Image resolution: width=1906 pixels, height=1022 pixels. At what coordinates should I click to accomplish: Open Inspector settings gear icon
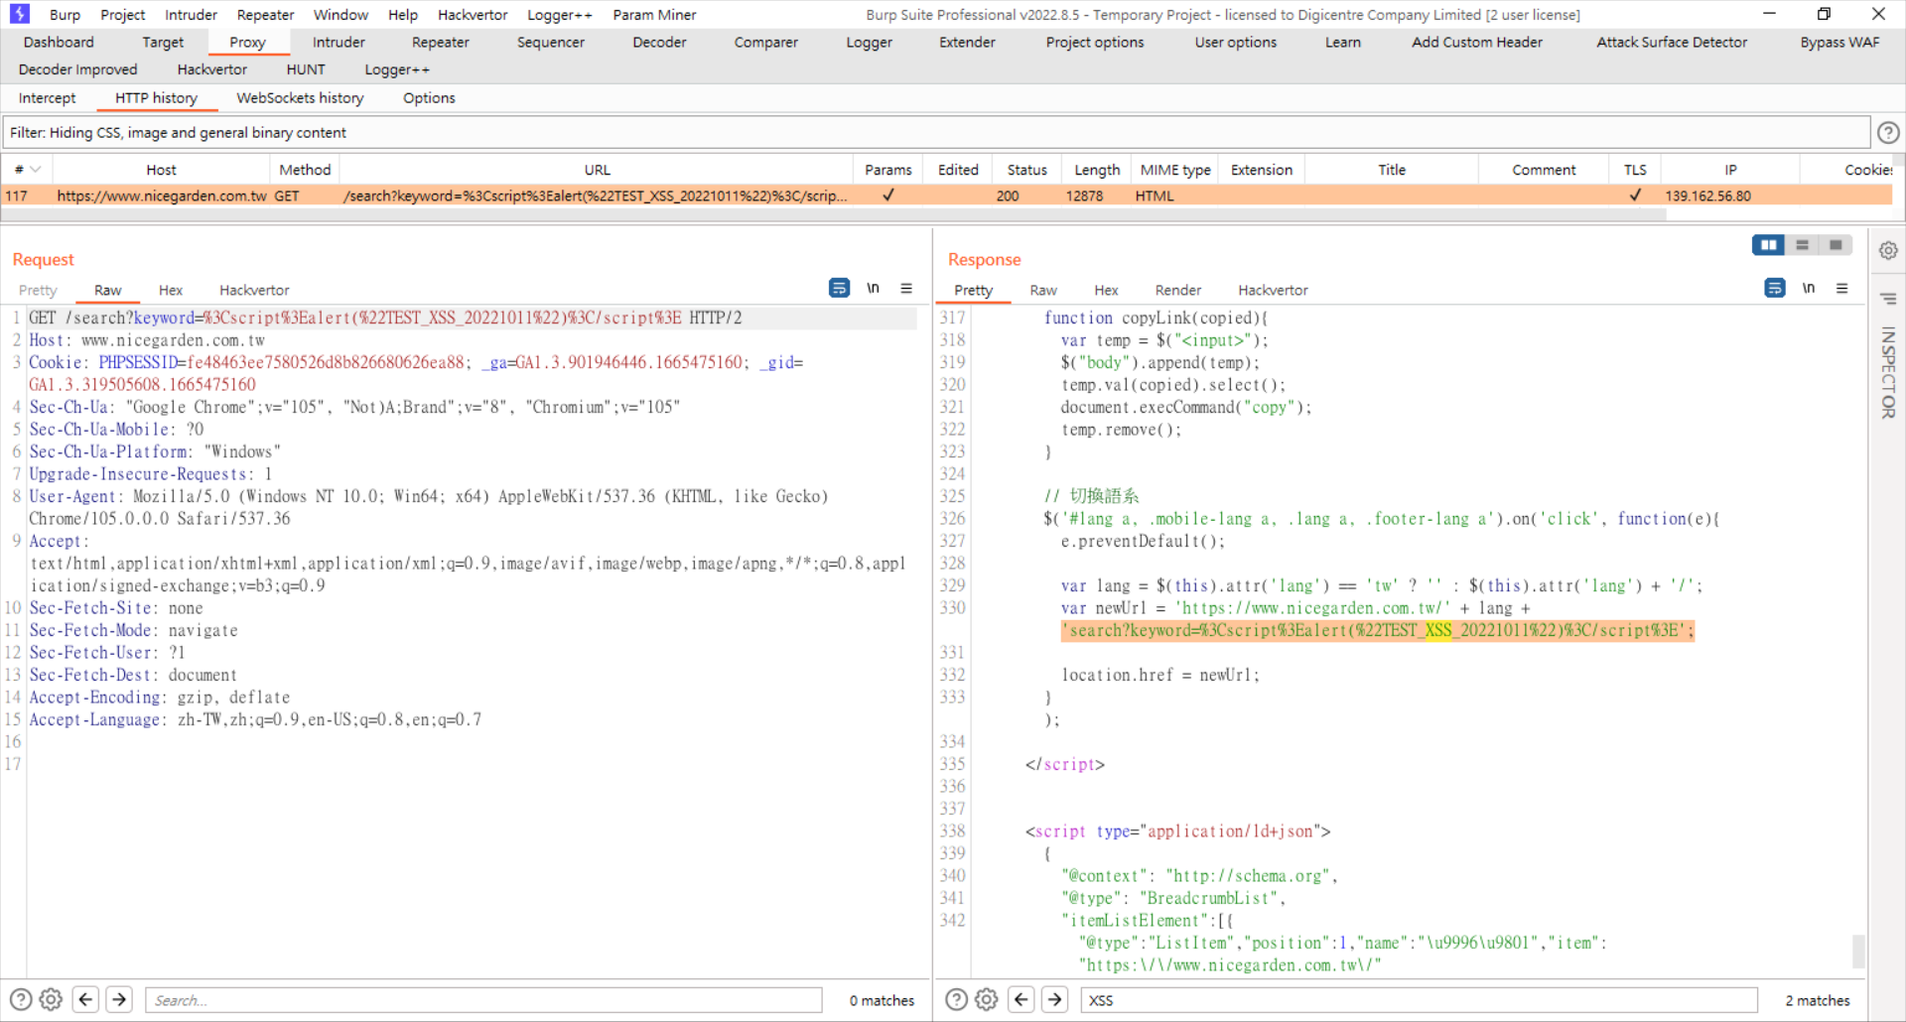pyautogui.click(x=1888, y=250)
